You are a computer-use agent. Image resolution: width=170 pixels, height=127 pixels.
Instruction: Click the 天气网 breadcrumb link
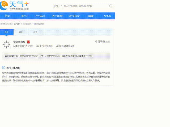17,24
